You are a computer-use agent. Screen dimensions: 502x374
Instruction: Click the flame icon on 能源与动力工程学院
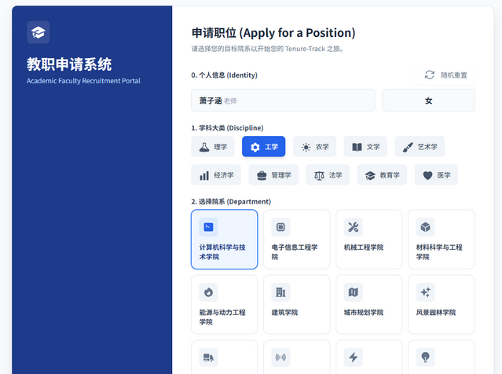pos(208,292)
